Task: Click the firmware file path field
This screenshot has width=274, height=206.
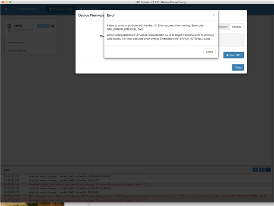Action: click(223, 27)
